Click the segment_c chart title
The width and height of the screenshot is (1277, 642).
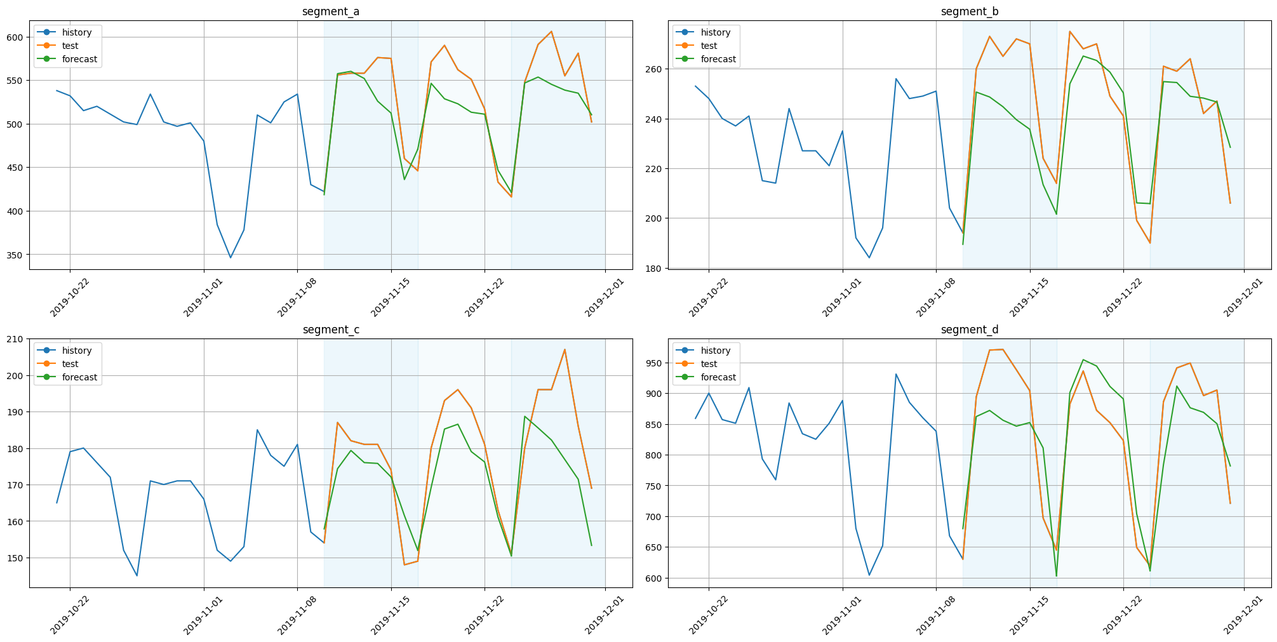[x=331, y=330]
